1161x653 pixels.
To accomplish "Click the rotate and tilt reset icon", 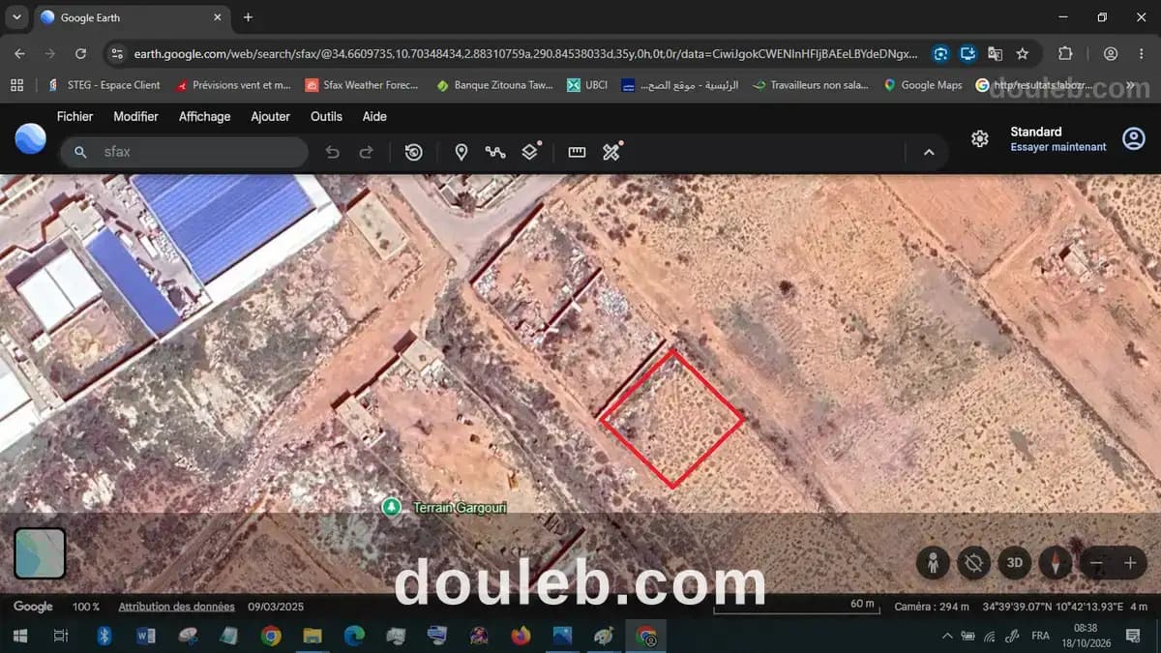I will (x=973, y=562).
